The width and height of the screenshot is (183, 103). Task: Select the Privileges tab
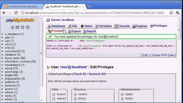pos(159,26)
